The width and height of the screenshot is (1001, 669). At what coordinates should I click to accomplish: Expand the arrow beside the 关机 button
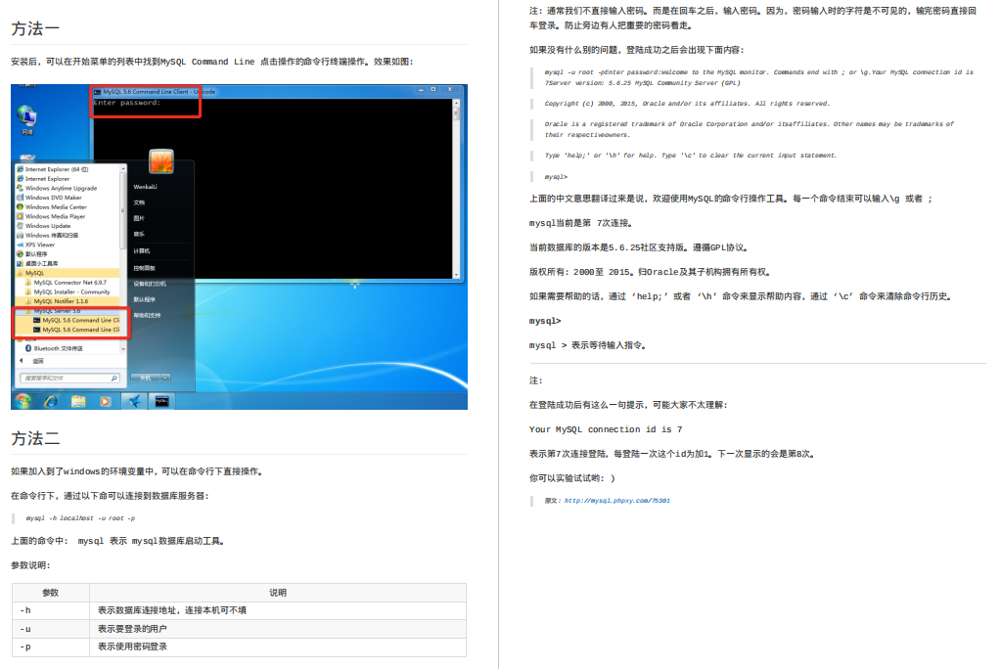click(x=166, y=378)
